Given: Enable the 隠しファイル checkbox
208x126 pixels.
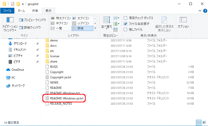Looking at the screenshot, I should pyautogui.click(x=126, y=29).
